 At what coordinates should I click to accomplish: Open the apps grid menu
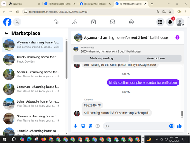(160, 22)
